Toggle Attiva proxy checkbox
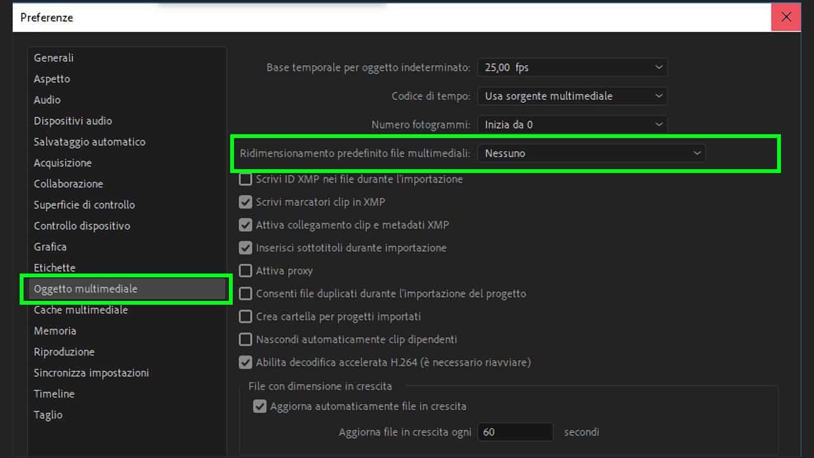This screenshot has height=458, width=814. point(245,271)
